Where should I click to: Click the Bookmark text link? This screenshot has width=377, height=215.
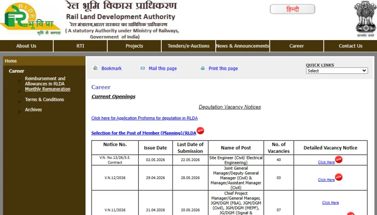tap(112, 68)
